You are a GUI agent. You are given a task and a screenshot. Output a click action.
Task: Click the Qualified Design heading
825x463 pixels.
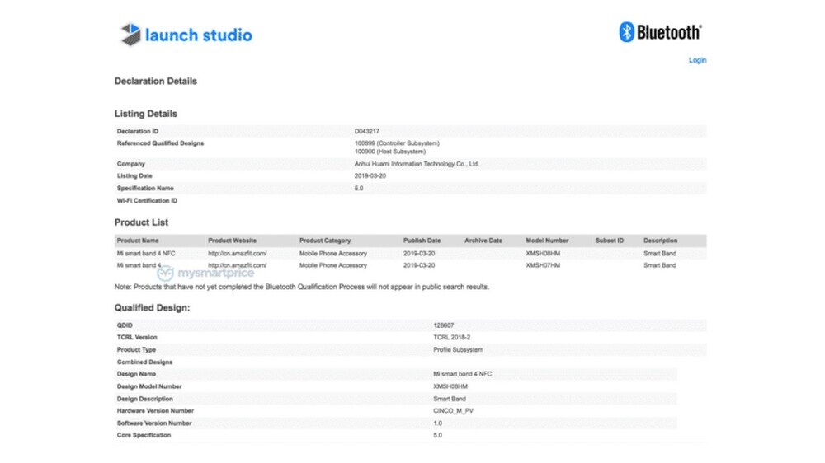coord(152,308)
